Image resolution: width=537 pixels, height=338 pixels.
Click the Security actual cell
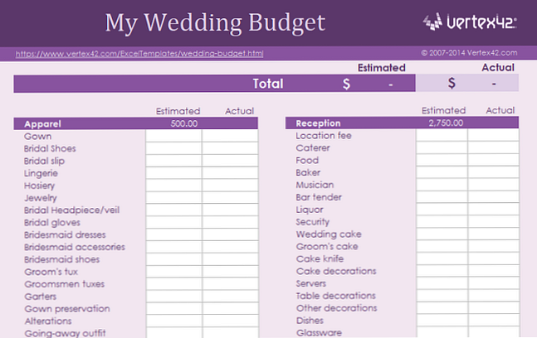click(x=493, y=221)
